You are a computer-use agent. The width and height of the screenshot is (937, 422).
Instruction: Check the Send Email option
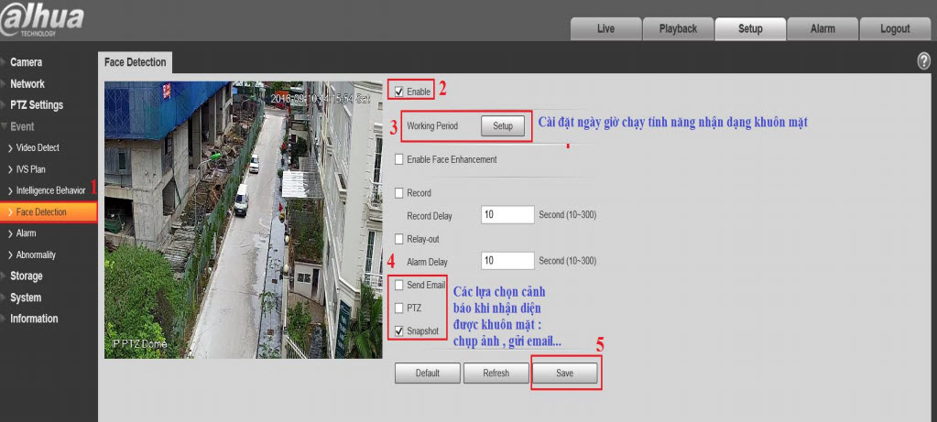click(399, 286)
